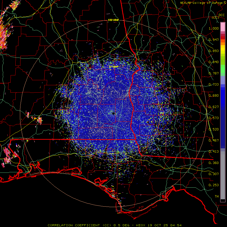This screenshot has height=227, width=227.
Task: Click the 0.627 scale value
Action: click(x=214, y=107)
